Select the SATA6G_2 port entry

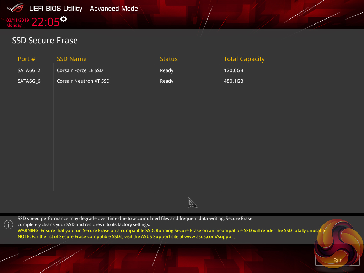29,70
